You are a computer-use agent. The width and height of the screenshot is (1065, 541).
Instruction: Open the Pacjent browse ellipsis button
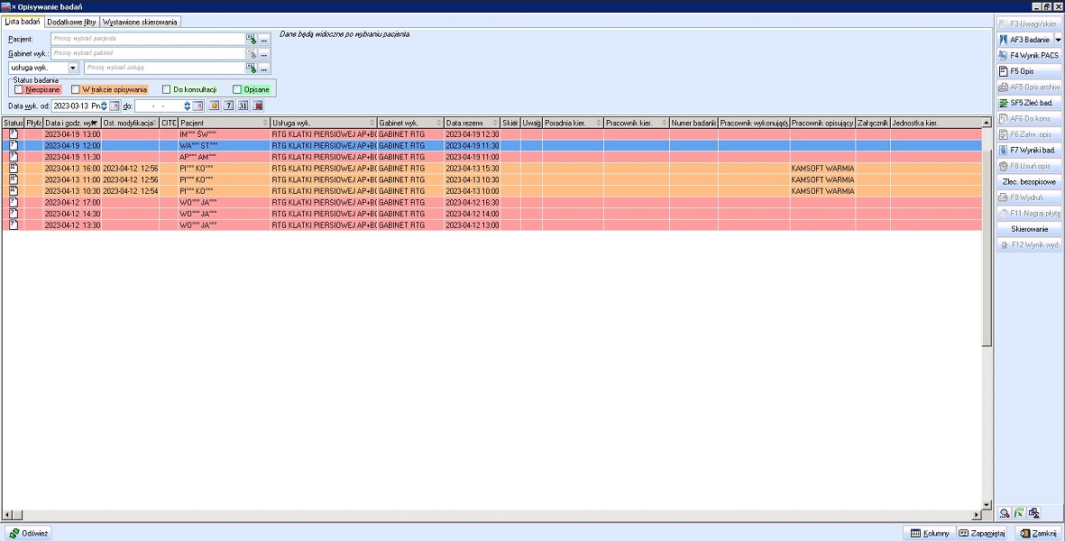[x=264, y=40]
